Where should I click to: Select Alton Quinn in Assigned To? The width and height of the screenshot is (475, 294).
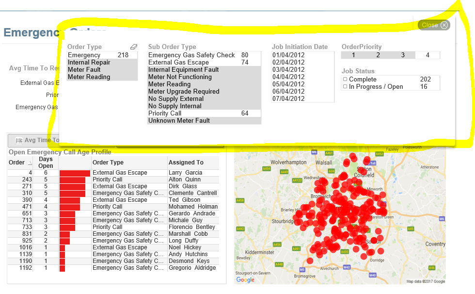[185, 180]
